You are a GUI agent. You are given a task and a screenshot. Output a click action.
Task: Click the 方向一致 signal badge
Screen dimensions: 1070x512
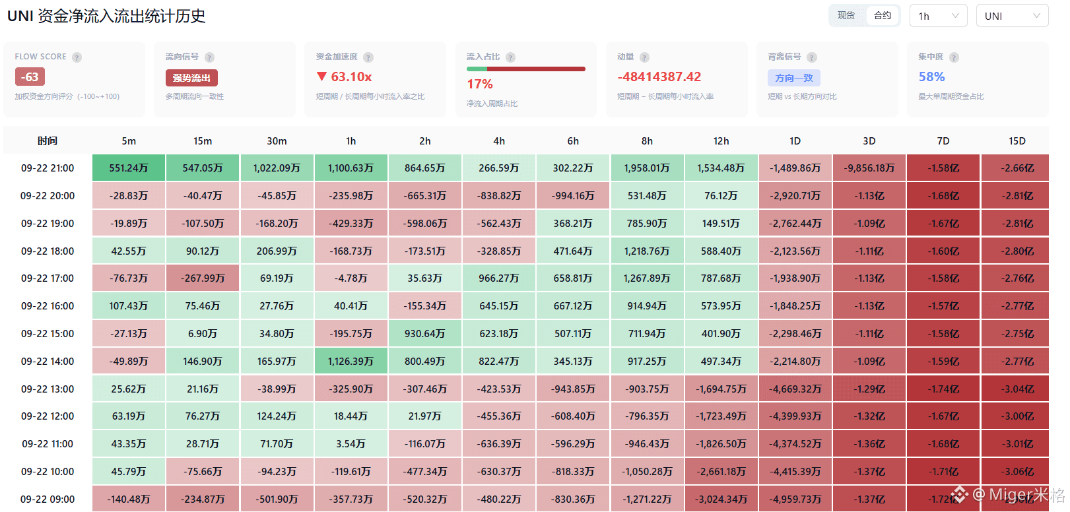(794, 78)
